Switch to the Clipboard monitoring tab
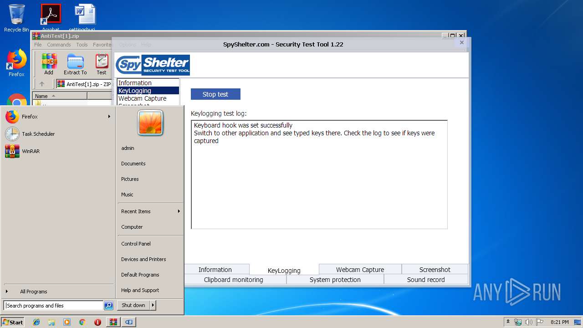 click(x=234, y=280)
